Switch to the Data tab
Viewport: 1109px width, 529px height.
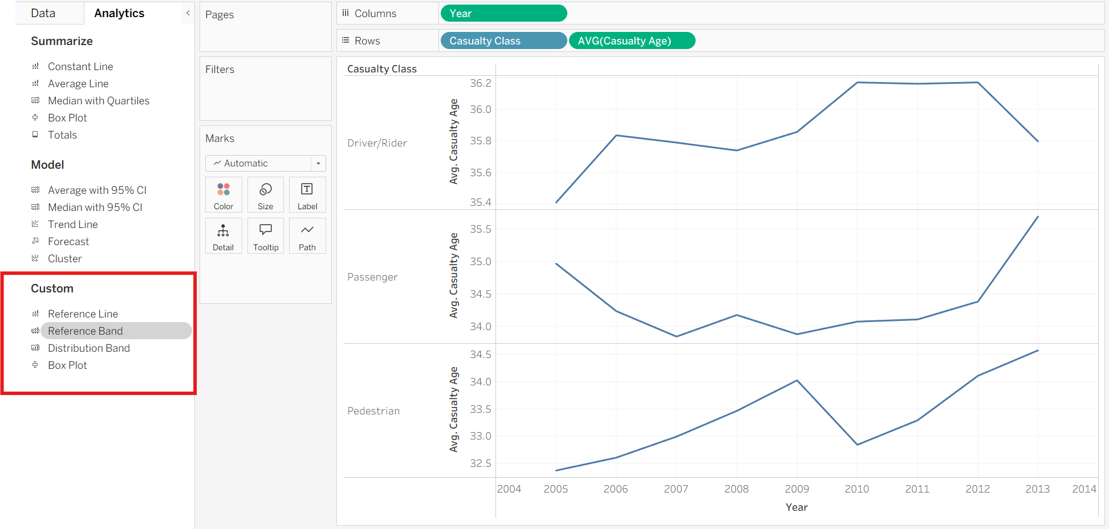click(x=43, y=13)
